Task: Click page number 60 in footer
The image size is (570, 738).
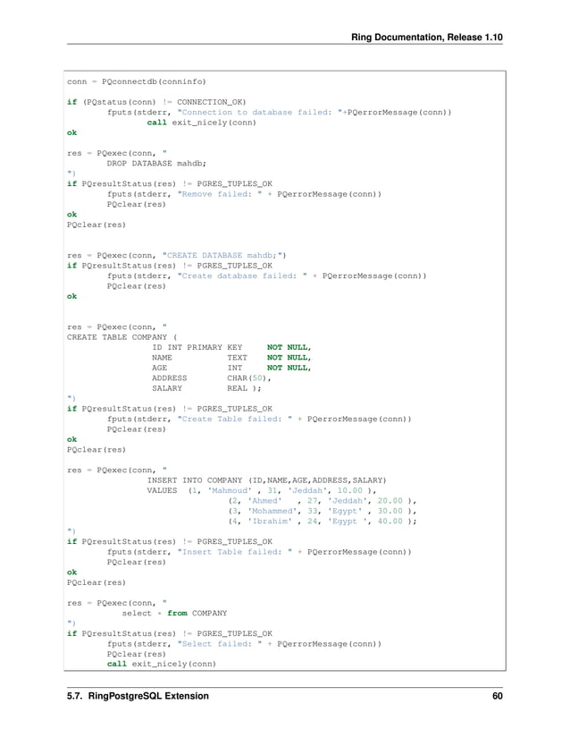Action: (497, 696)
